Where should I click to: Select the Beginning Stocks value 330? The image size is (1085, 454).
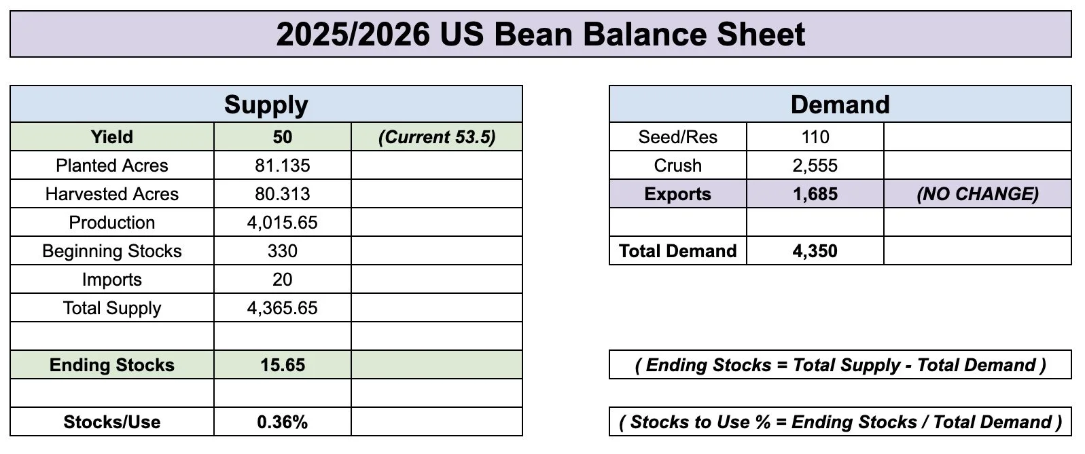[x=282, y=251]
